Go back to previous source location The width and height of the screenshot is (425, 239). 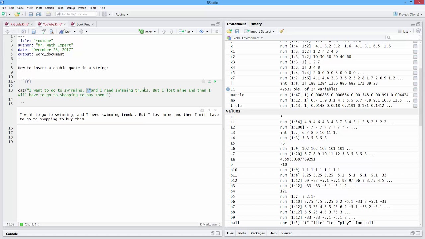click(x=7, y=32)
